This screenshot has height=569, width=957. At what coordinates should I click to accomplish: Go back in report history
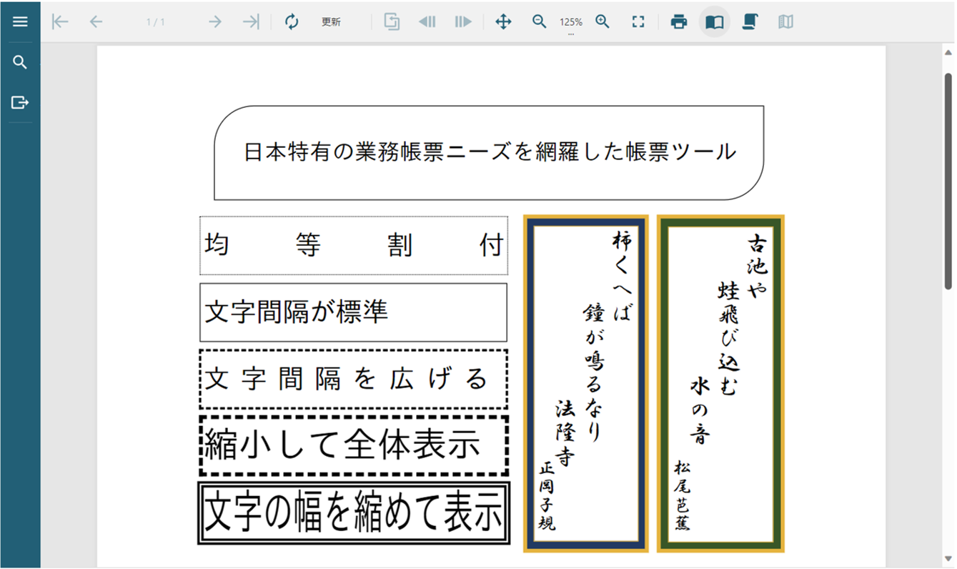tap(427, 21)
